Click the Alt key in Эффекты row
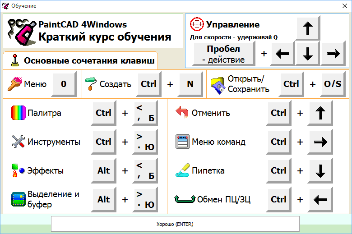 pyautogui.click(x=103, y=171)
